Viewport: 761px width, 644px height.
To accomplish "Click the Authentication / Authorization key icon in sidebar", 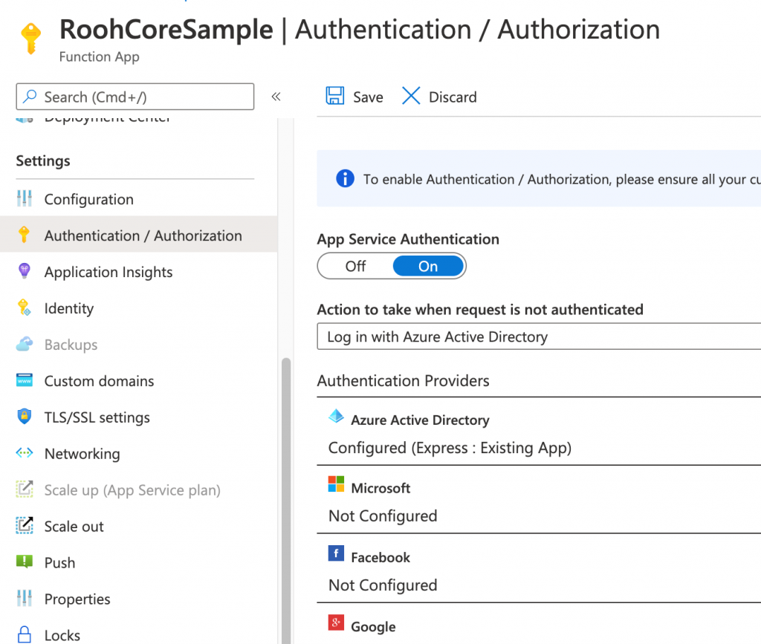I will tap(25, 235).
